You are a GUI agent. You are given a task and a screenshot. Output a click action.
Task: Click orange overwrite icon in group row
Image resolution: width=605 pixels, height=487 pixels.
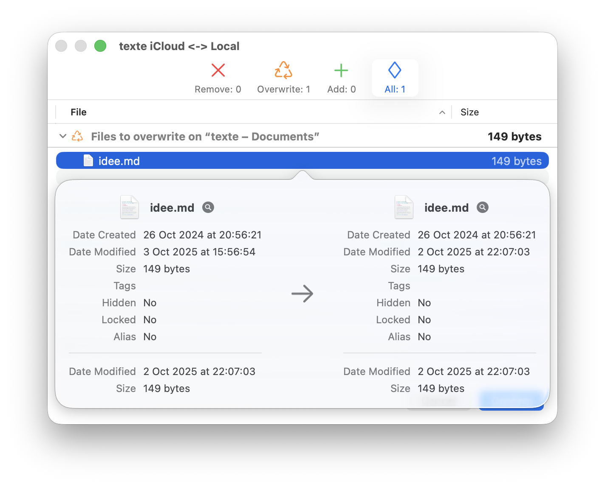pyautogui.click(x=77, y=136)
